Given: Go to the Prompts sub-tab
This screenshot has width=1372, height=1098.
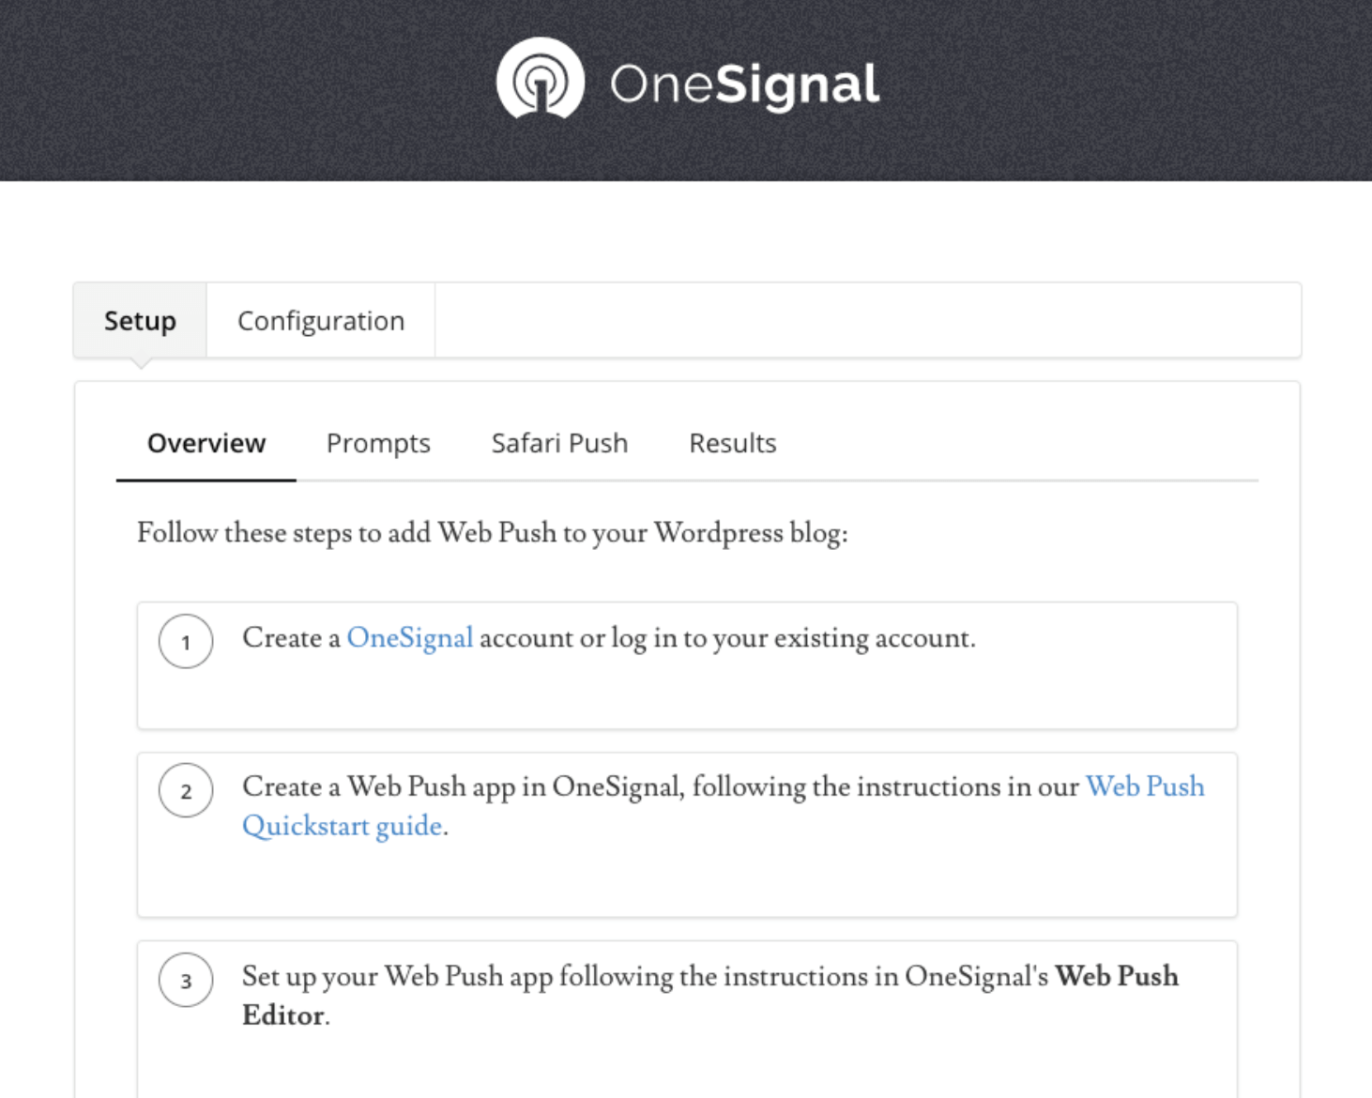Looking at the screenshot, I should click(378, 443).
